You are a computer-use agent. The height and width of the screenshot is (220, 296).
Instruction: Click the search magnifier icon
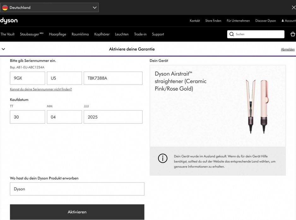coord(232,34)
